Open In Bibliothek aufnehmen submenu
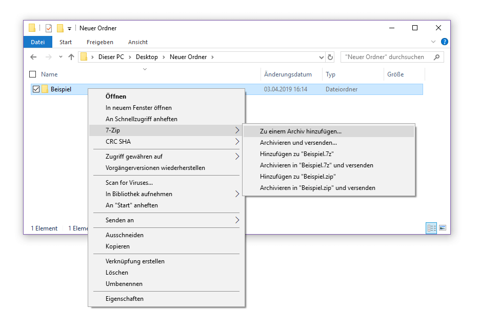The image size is (479, 327). (x=167, y=194)
